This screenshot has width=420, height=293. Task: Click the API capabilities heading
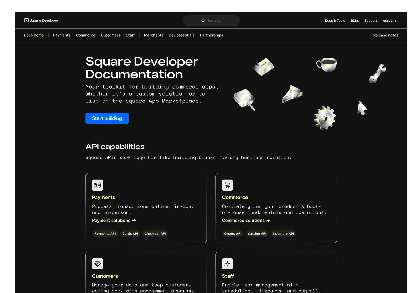point(115,147)
